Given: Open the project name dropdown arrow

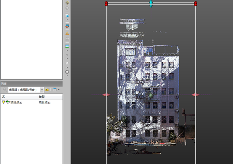Looking at the screenshot, I should pos(42,90).
